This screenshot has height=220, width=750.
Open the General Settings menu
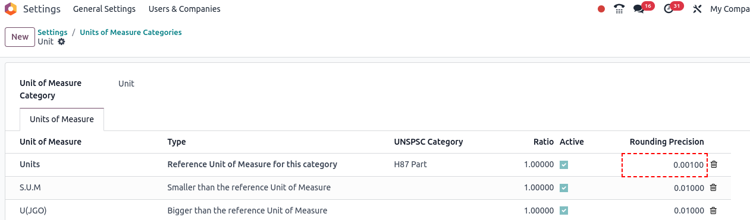pos(104,9)
